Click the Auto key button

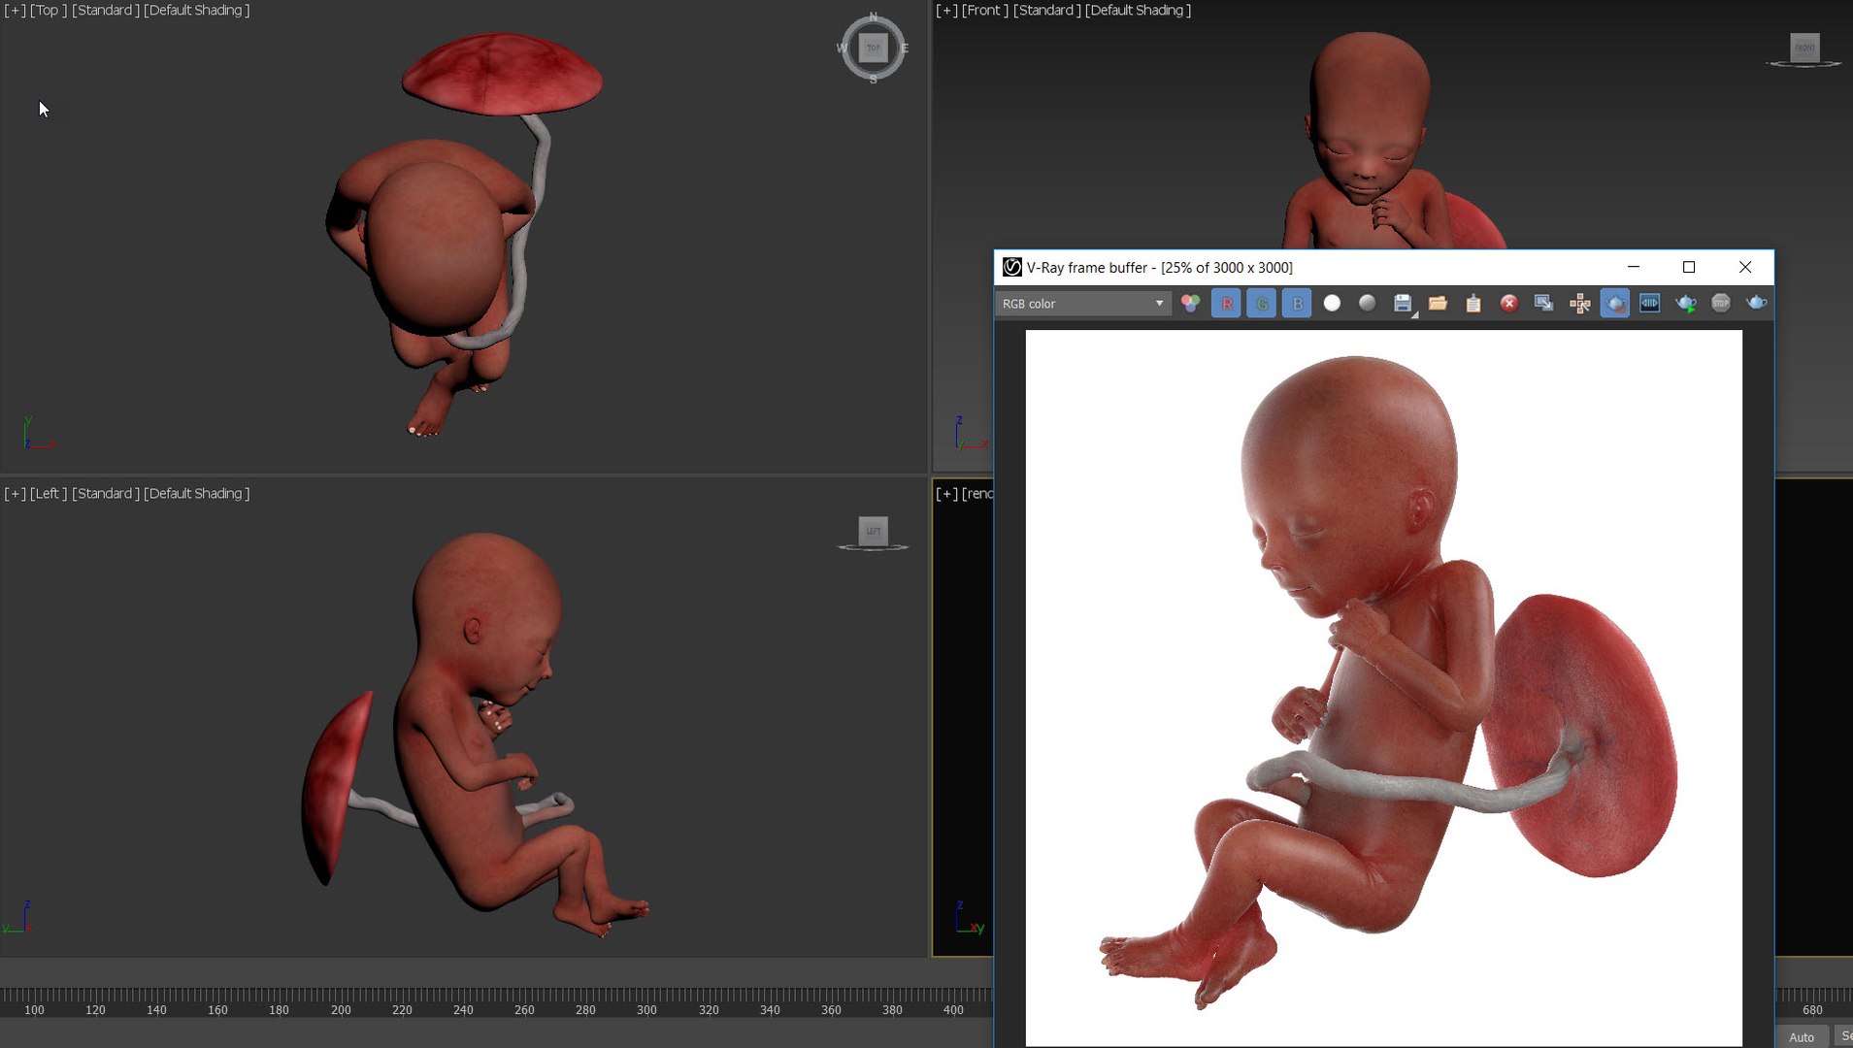(1802, 1036)
